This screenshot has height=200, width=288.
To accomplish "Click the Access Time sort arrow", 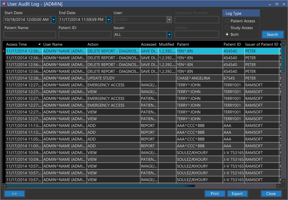I will coord(39,45).
